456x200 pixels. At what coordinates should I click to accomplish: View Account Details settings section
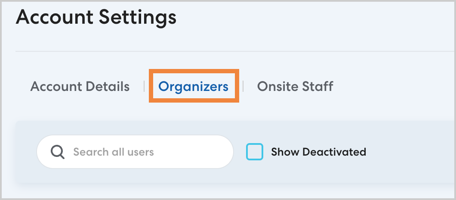coord(80,86)
